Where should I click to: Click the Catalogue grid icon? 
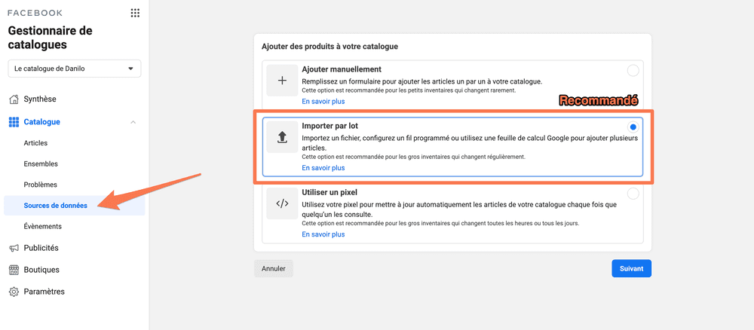pyautogui.click(x=14, y=122)
